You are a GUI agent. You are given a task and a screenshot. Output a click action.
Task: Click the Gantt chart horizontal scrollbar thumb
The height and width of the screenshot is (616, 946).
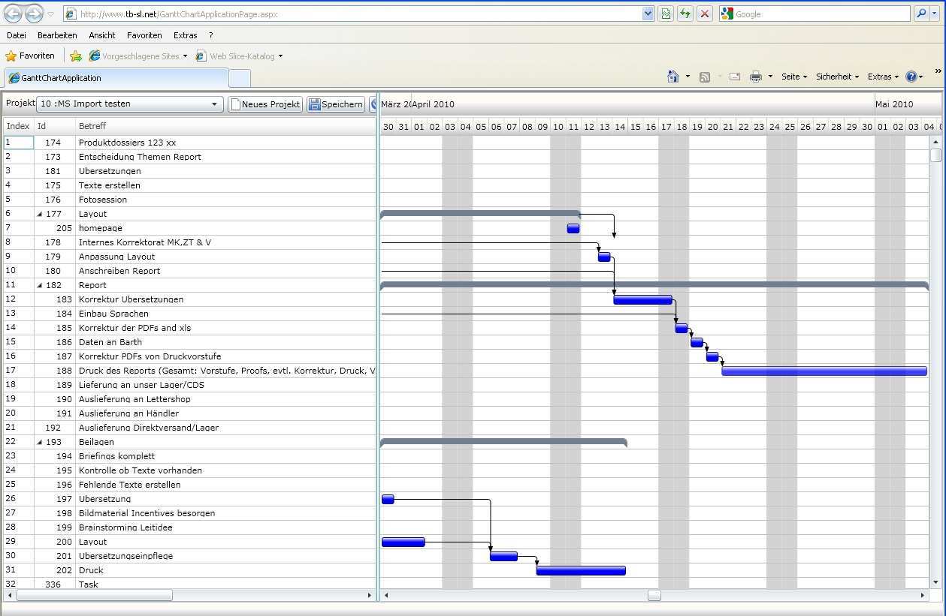point(654,595)
